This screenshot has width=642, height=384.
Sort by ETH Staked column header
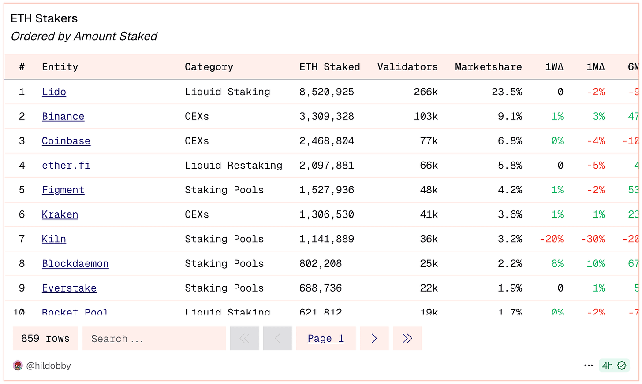(x=330, y=67)
